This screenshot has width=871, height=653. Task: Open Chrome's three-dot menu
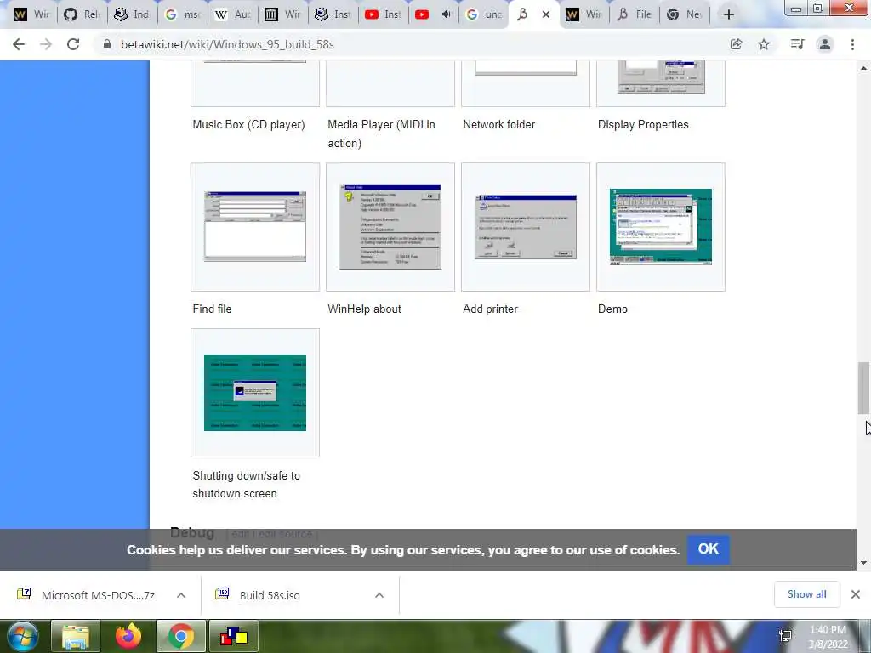852,44
